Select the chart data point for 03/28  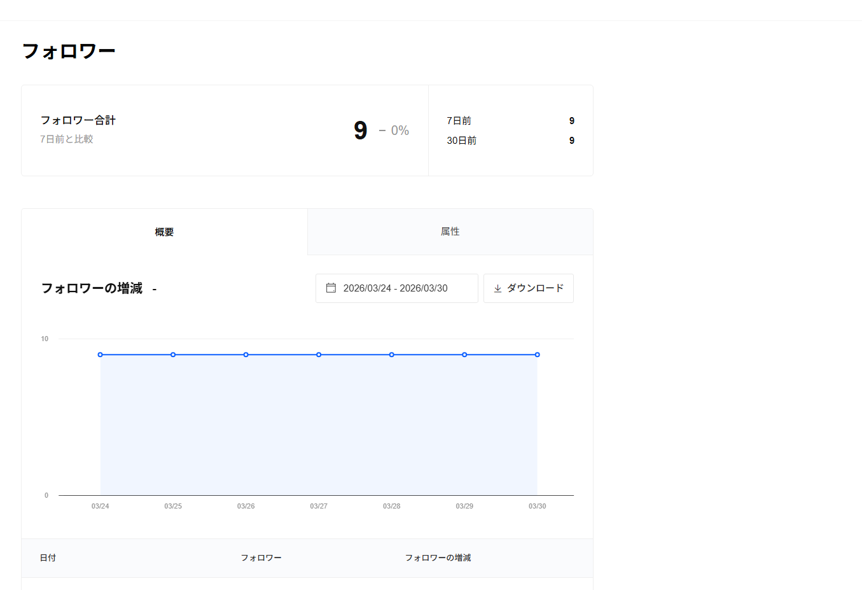392,355
